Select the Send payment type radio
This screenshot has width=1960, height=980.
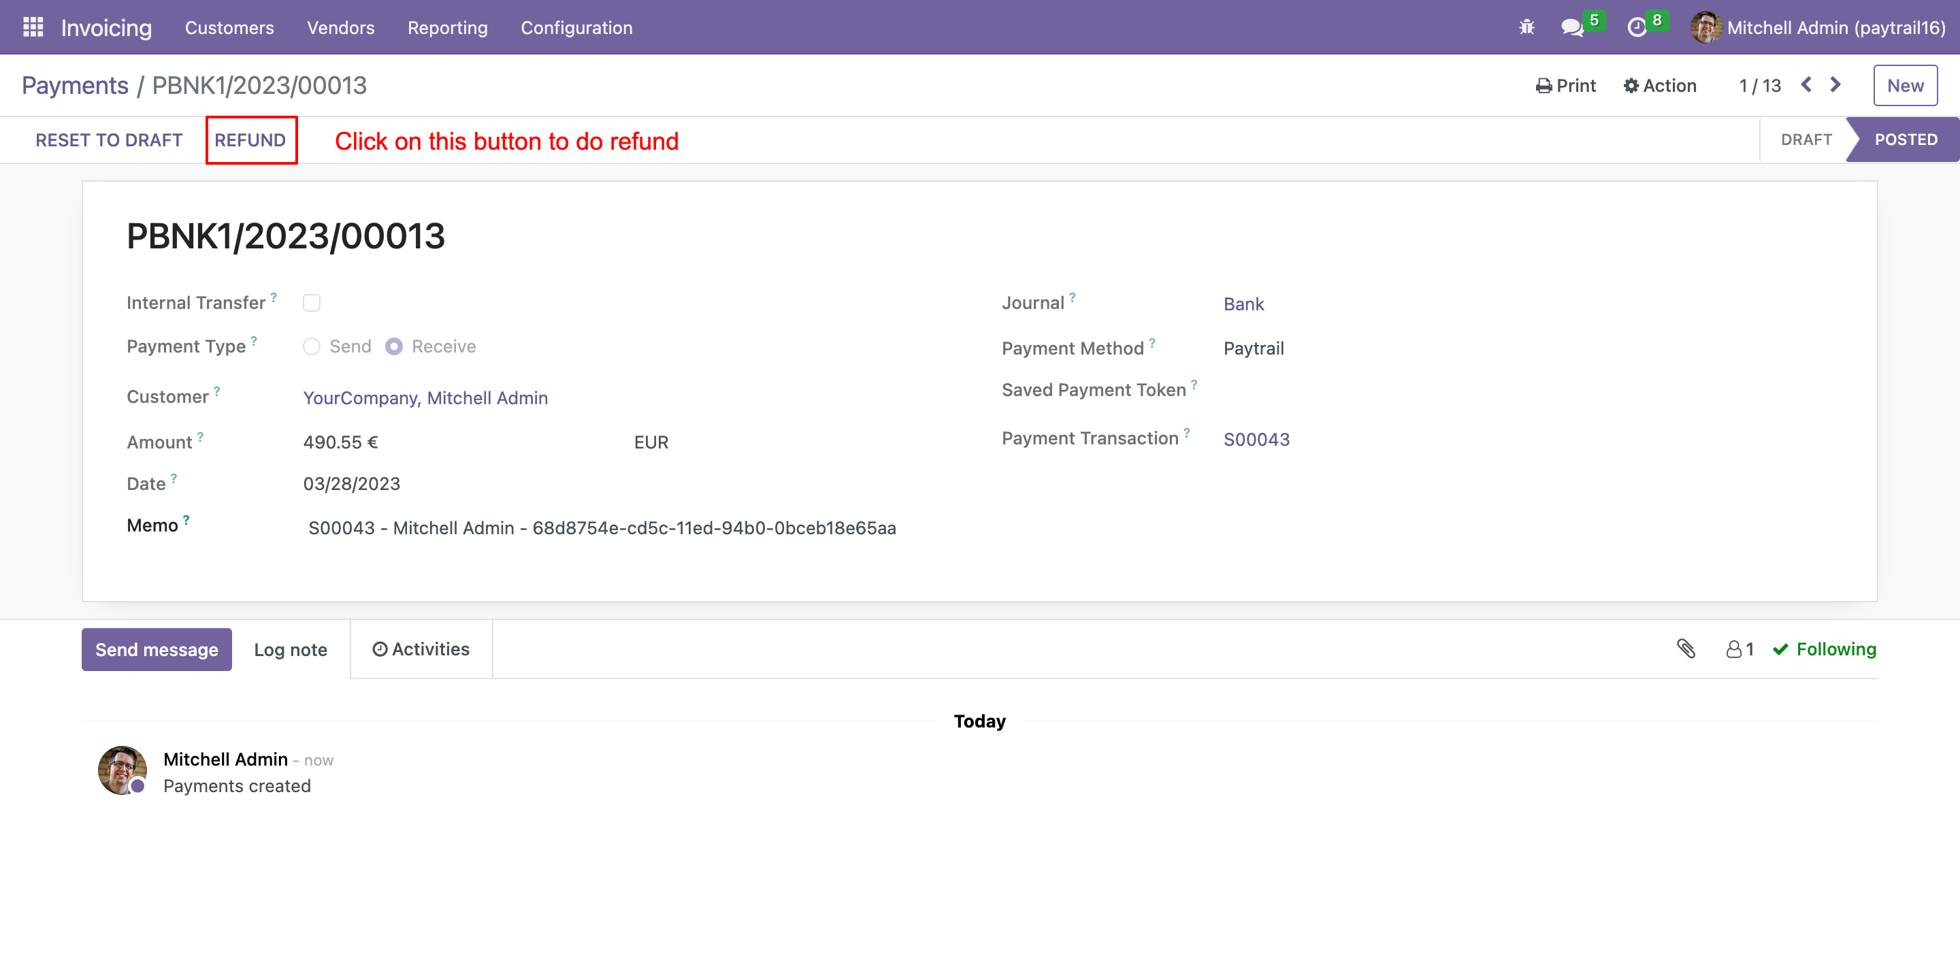coord(311,346)
